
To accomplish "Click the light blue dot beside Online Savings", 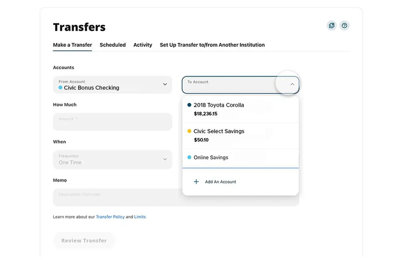I will pyautogui.click(x=189, y=158).
